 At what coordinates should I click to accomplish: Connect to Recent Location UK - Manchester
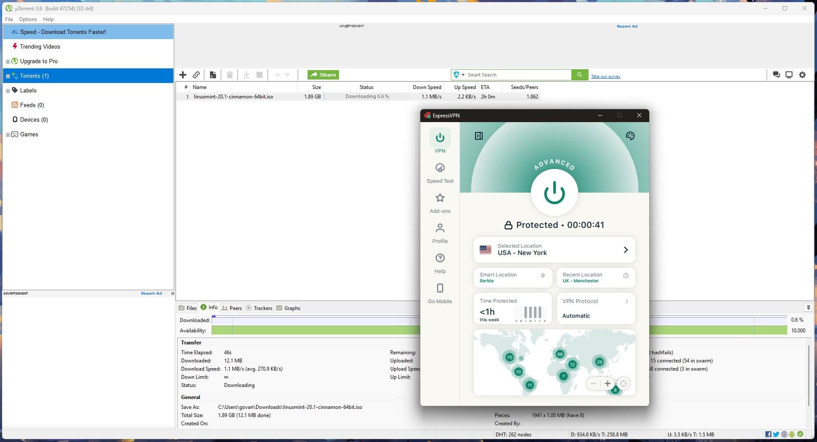[595, 278]
